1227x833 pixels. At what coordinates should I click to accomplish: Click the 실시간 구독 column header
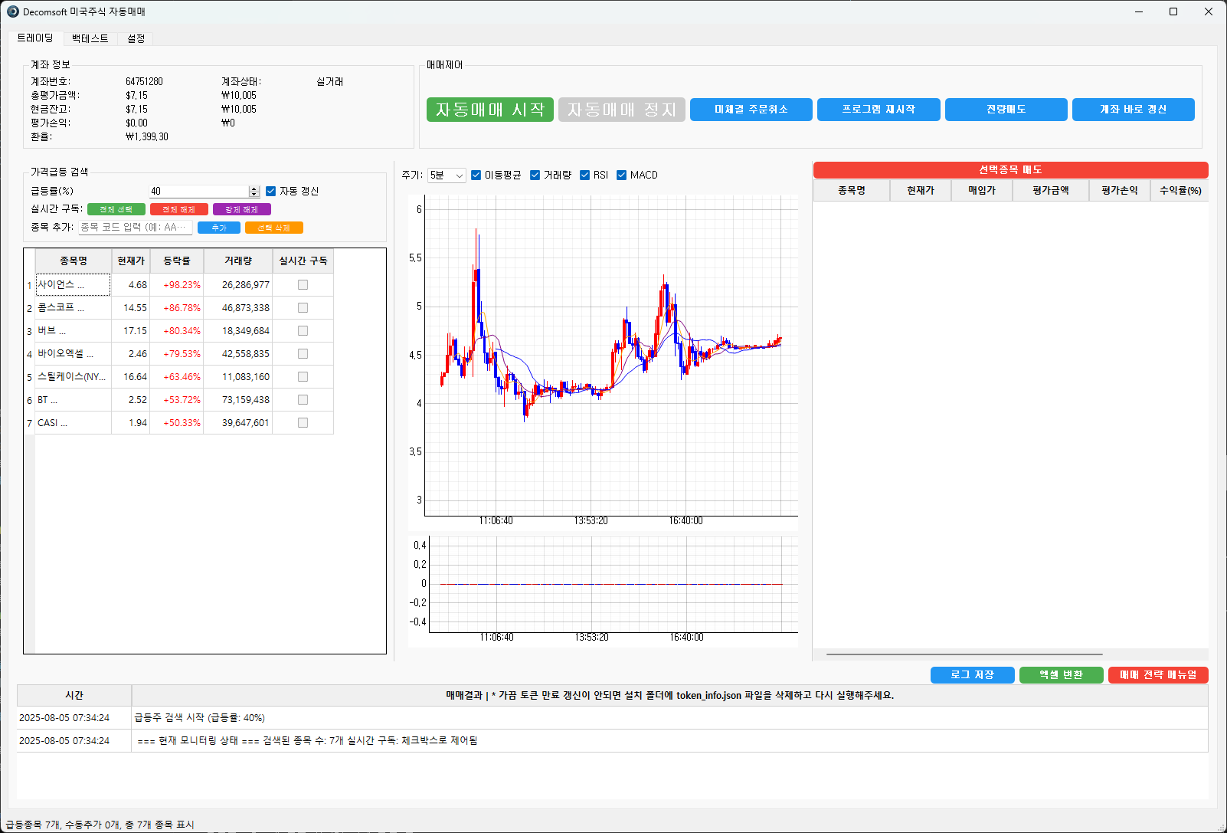[303, 261]
